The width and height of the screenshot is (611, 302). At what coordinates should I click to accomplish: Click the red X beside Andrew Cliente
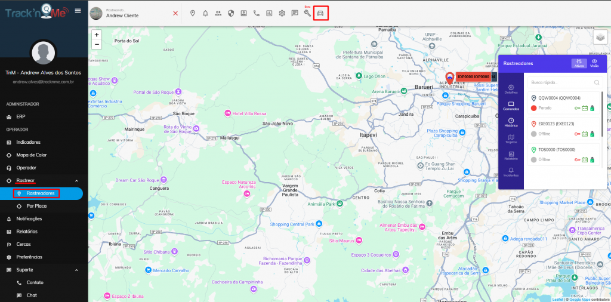[x=175, y=13]
